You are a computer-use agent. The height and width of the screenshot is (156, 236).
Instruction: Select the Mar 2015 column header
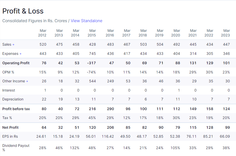pyautogui.click(x=92, y=33)
